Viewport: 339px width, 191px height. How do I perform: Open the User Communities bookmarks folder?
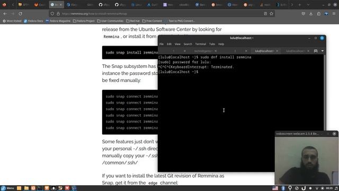tap(110, 21)
